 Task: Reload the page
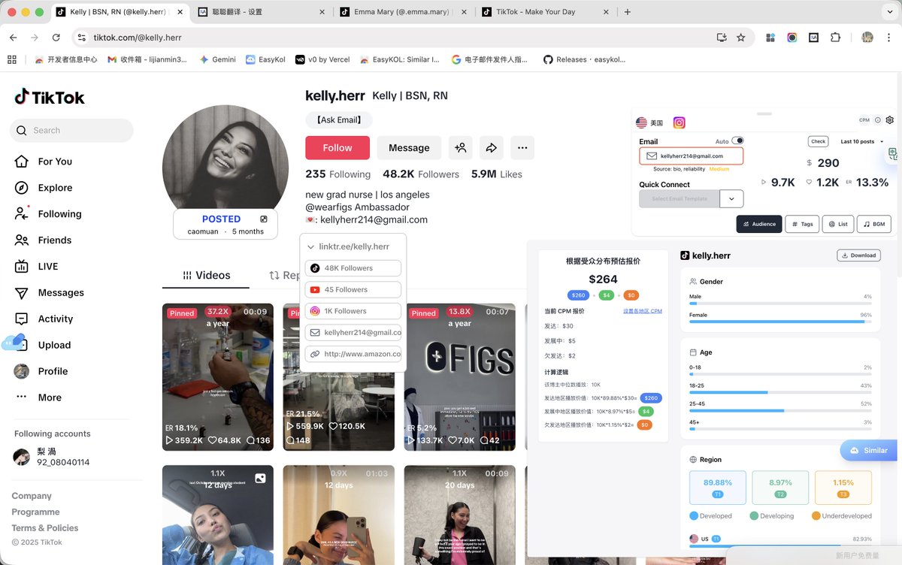(56, 38)
